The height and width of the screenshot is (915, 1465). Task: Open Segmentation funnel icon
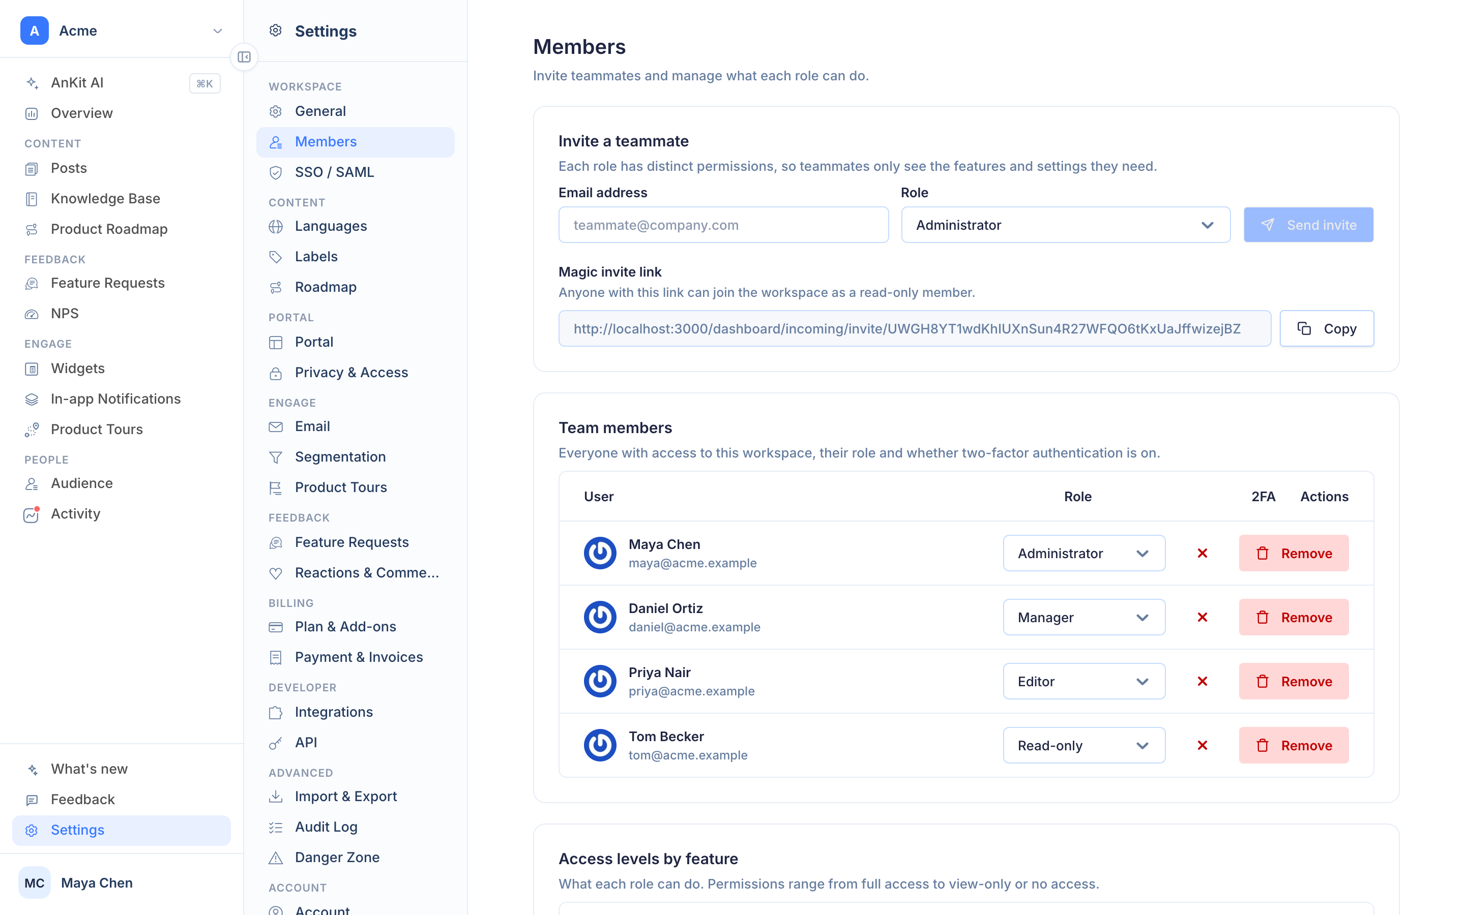coord(276,457)
